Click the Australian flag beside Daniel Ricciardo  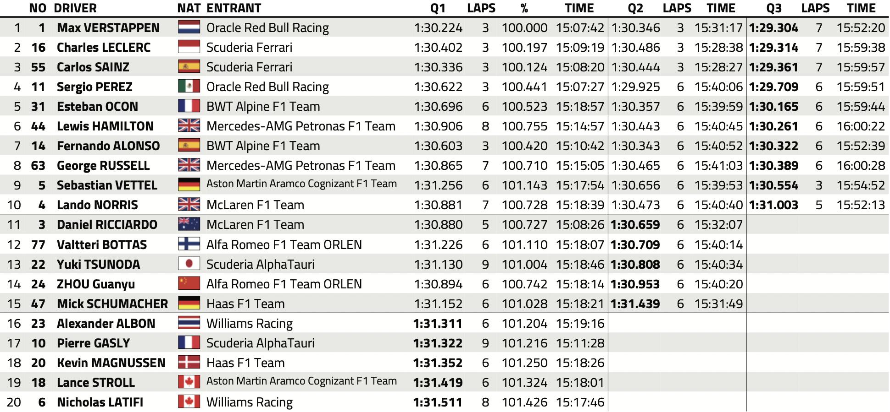click(x=189, y=224)
